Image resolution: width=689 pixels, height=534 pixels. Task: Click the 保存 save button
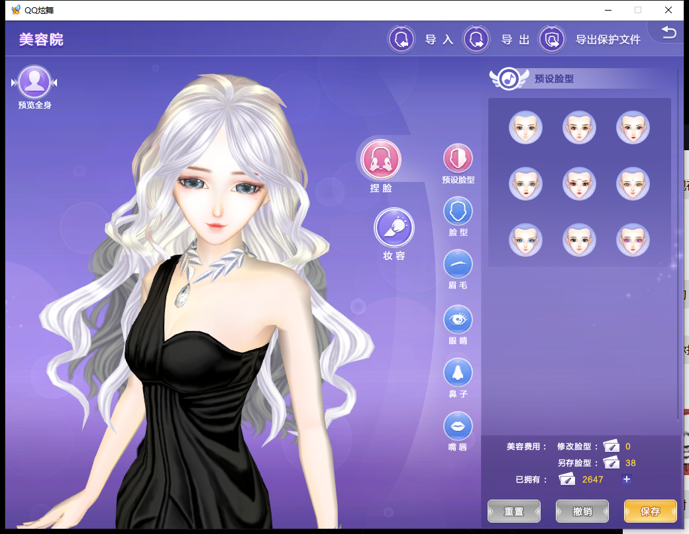tap(651, 512)
